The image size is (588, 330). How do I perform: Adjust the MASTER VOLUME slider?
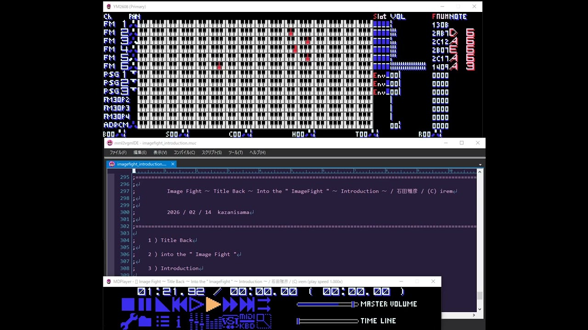[328, 304]
